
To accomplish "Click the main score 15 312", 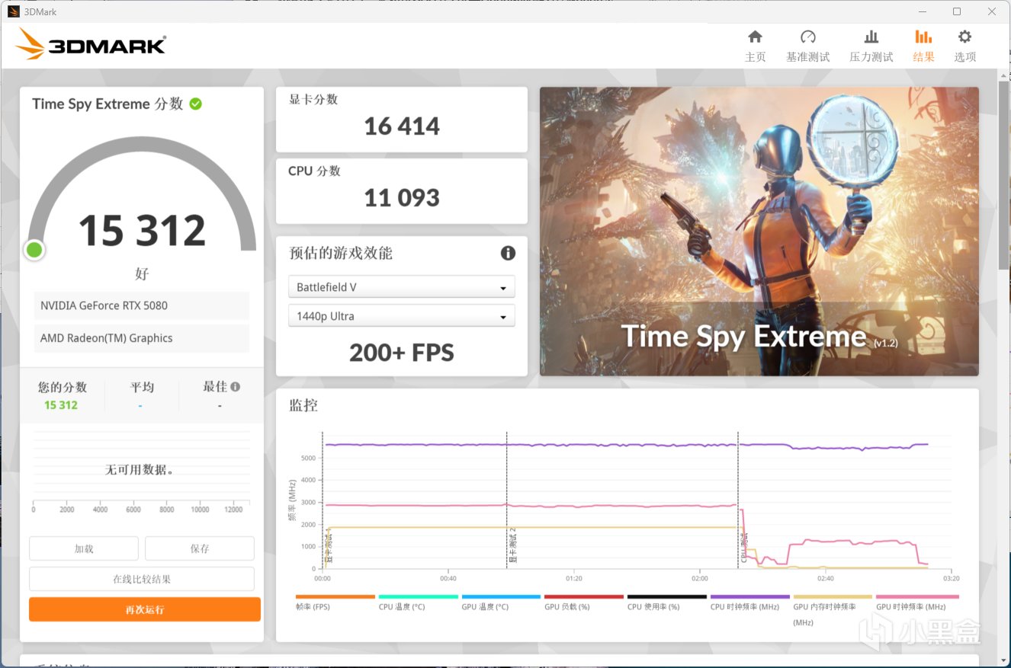I will click(x=142, y=230).
